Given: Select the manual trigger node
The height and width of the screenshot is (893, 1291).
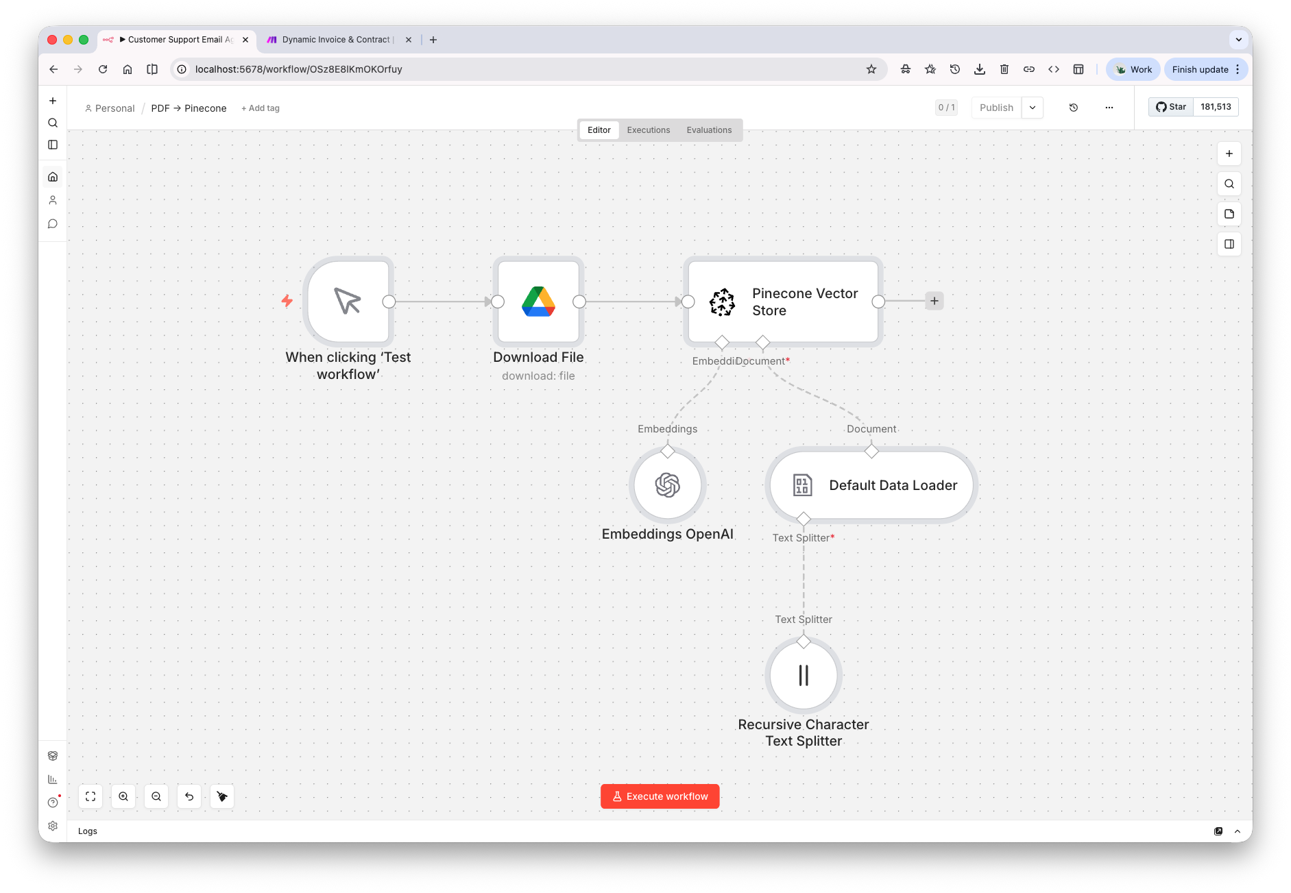Looking at the screenshot, I should (348, 302).
